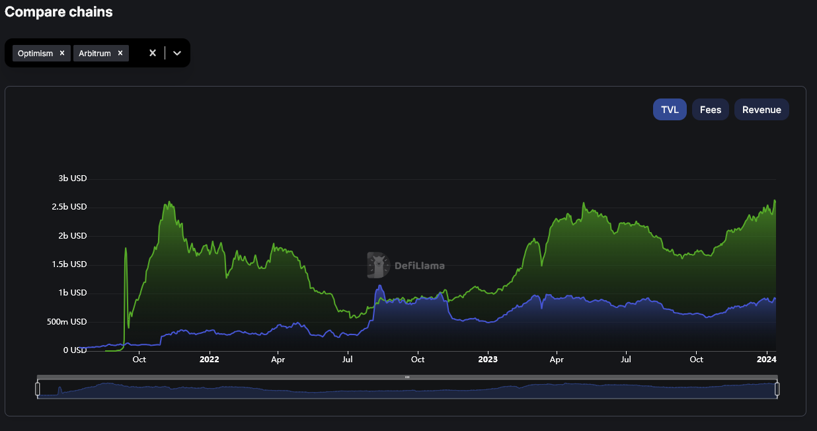The width and height of the screenshot is (817, 431).
Task: Switch chart to Revenue view
Action: click(x=761, y=110)
